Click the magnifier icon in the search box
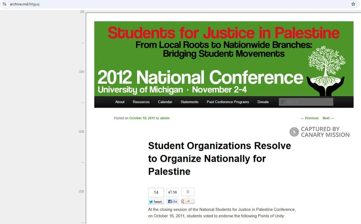 [283, 102]
